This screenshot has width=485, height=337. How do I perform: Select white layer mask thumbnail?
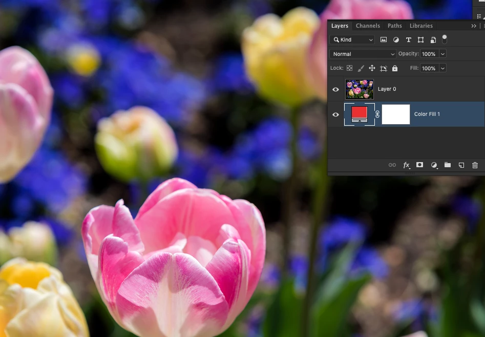click(x=396, y=114)
